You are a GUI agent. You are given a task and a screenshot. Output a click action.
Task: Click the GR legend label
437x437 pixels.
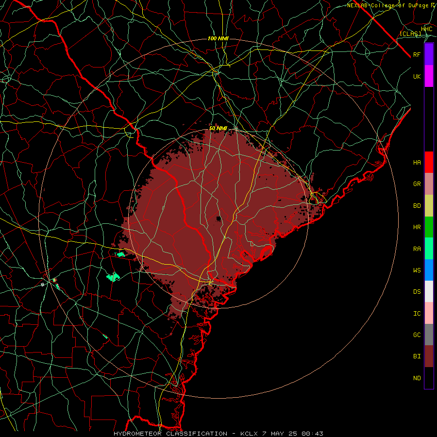click(417, 184)
